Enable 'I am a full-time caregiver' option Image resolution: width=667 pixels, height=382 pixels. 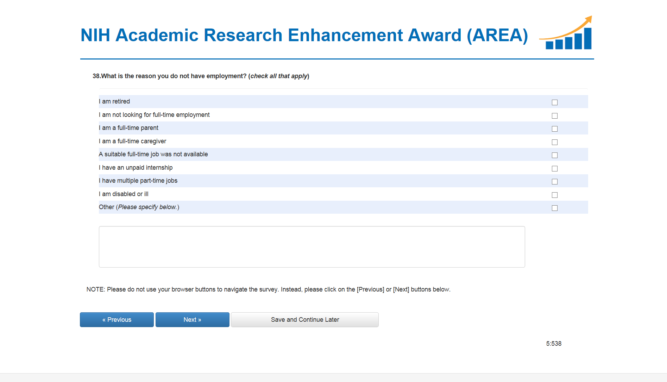click(555, 142)
